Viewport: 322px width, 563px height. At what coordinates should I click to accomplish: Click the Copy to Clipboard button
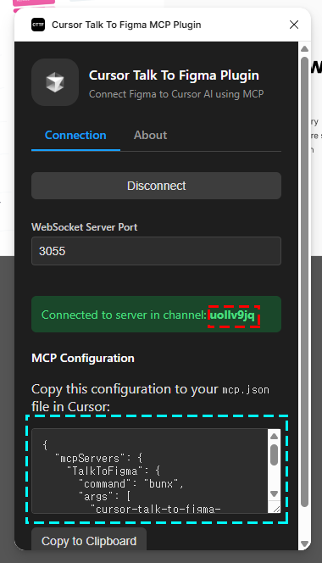point(89,540)
